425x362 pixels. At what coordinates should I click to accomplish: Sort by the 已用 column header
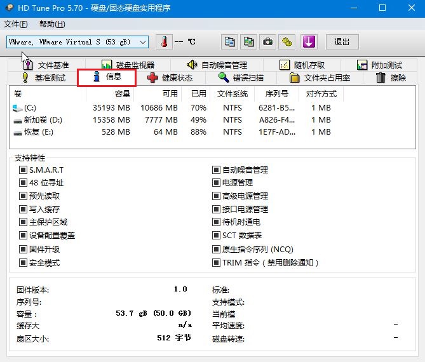click(x=196, y=94)
